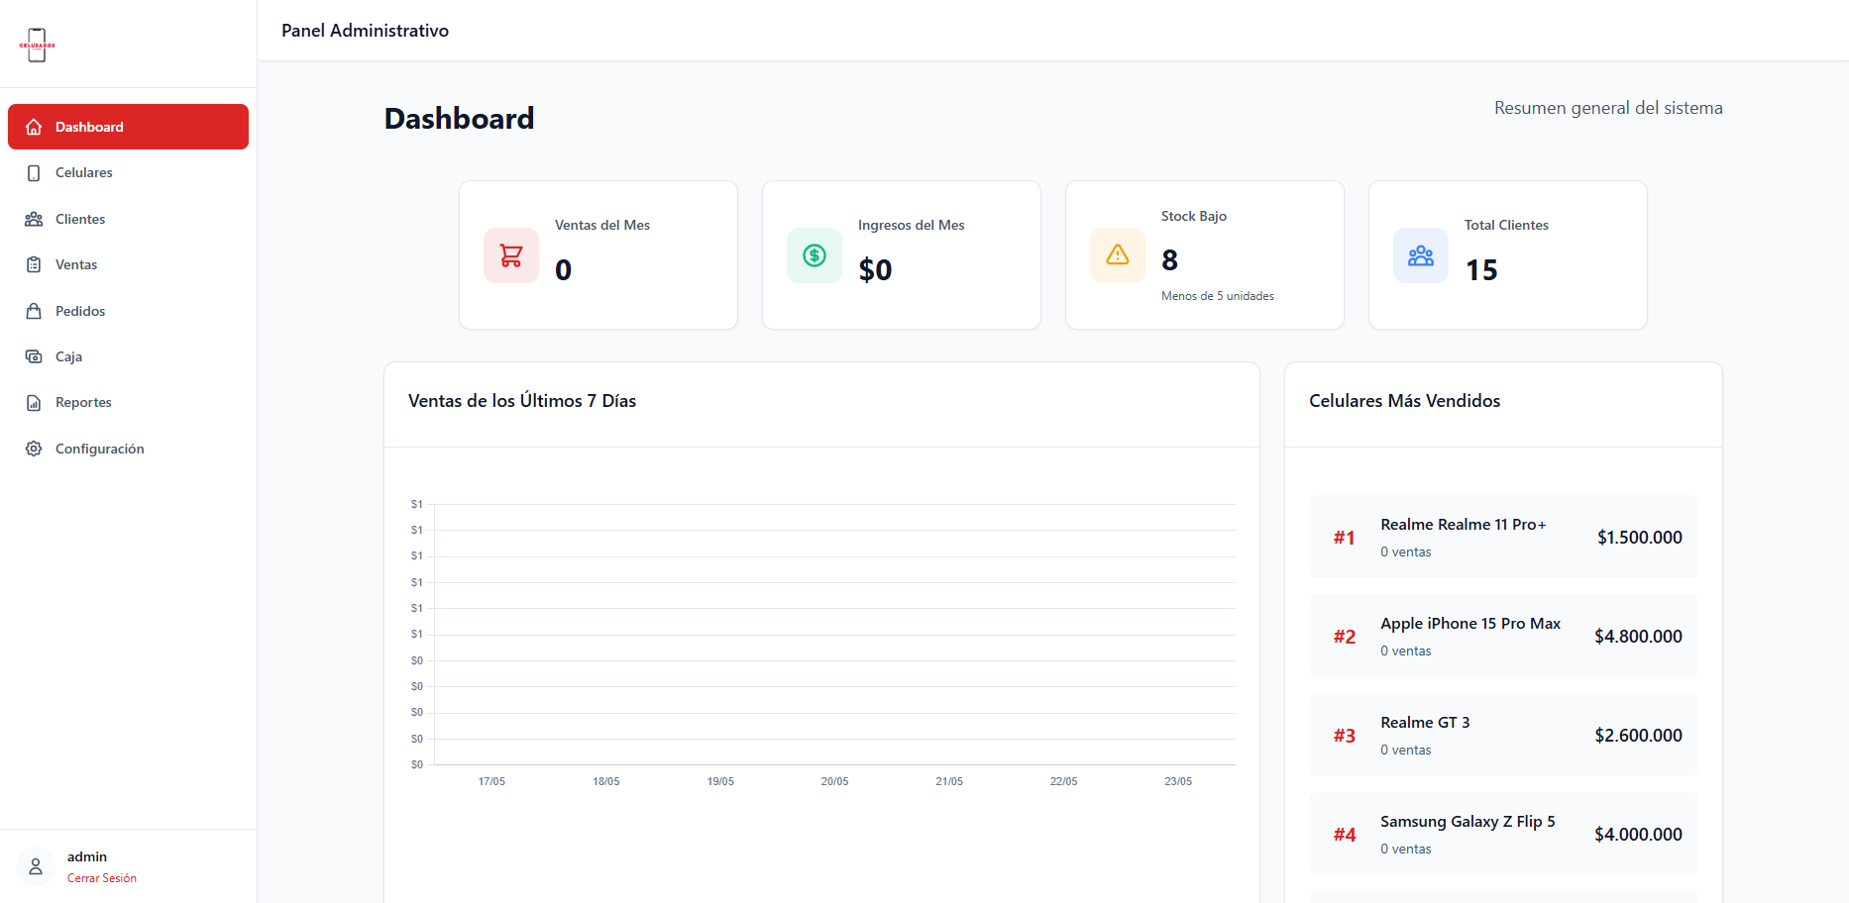
Task: Open the Realme Realme 11 Pro+ entry
Action: 1503,537
